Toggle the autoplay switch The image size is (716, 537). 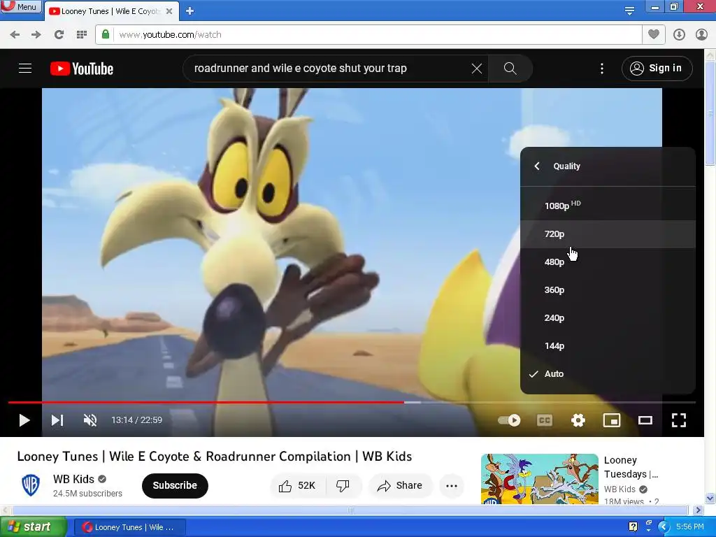coord(509,420)
